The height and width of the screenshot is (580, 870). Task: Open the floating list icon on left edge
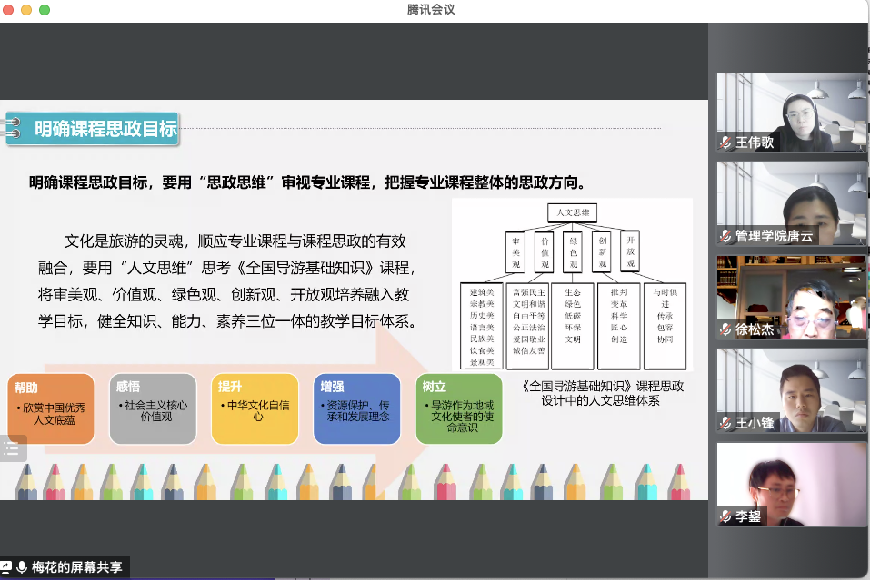12,447
